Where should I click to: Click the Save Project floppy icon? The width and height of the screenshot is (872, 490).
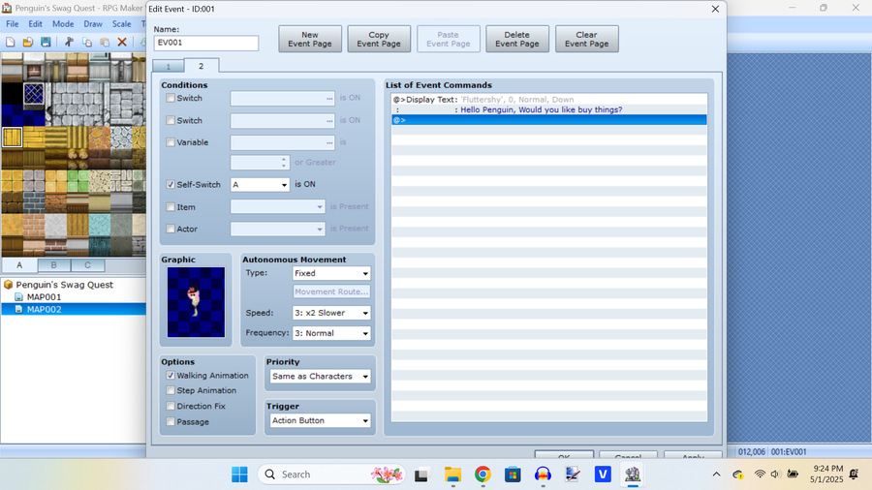46,42
